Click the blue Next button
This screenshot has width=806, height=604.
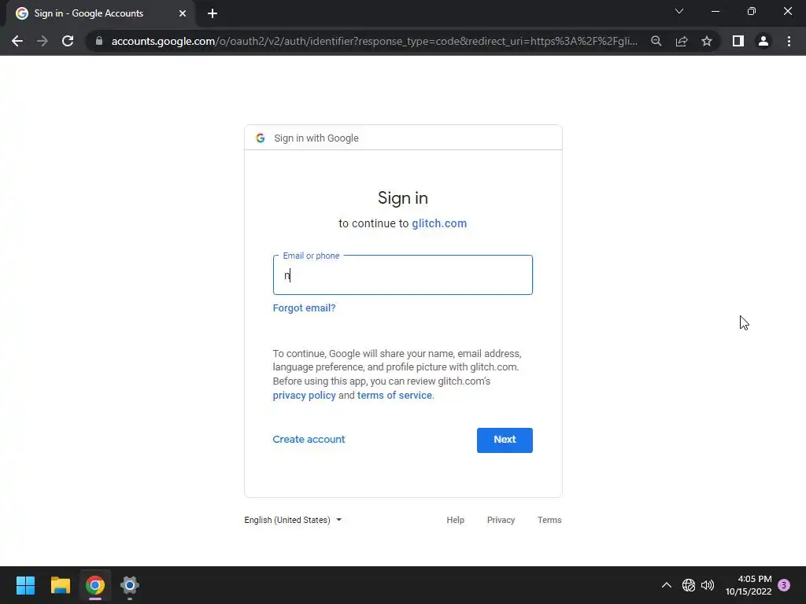pos(505,440)
